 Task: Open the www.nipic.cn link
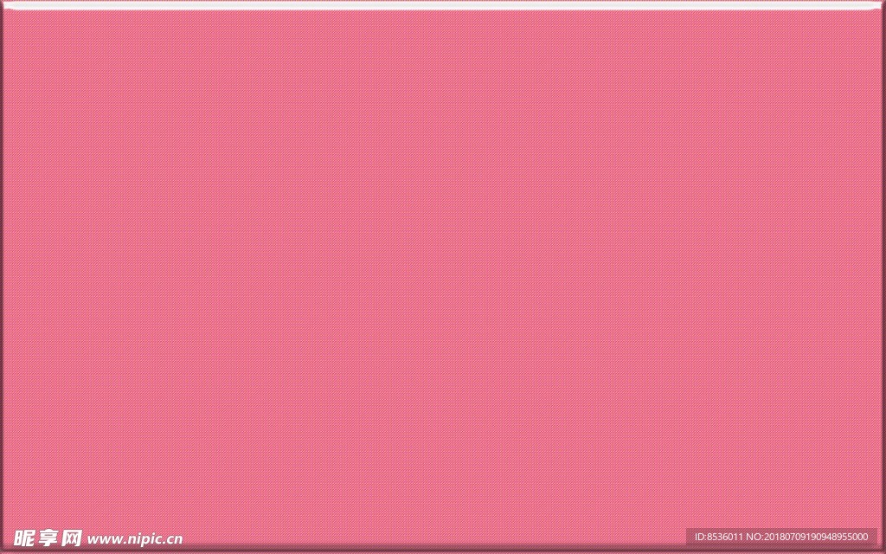click(133, 538)
